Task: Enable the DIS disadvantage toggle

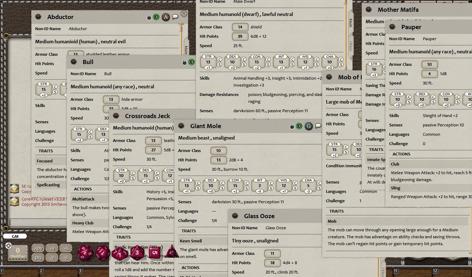Action: (x=38, y=257)
